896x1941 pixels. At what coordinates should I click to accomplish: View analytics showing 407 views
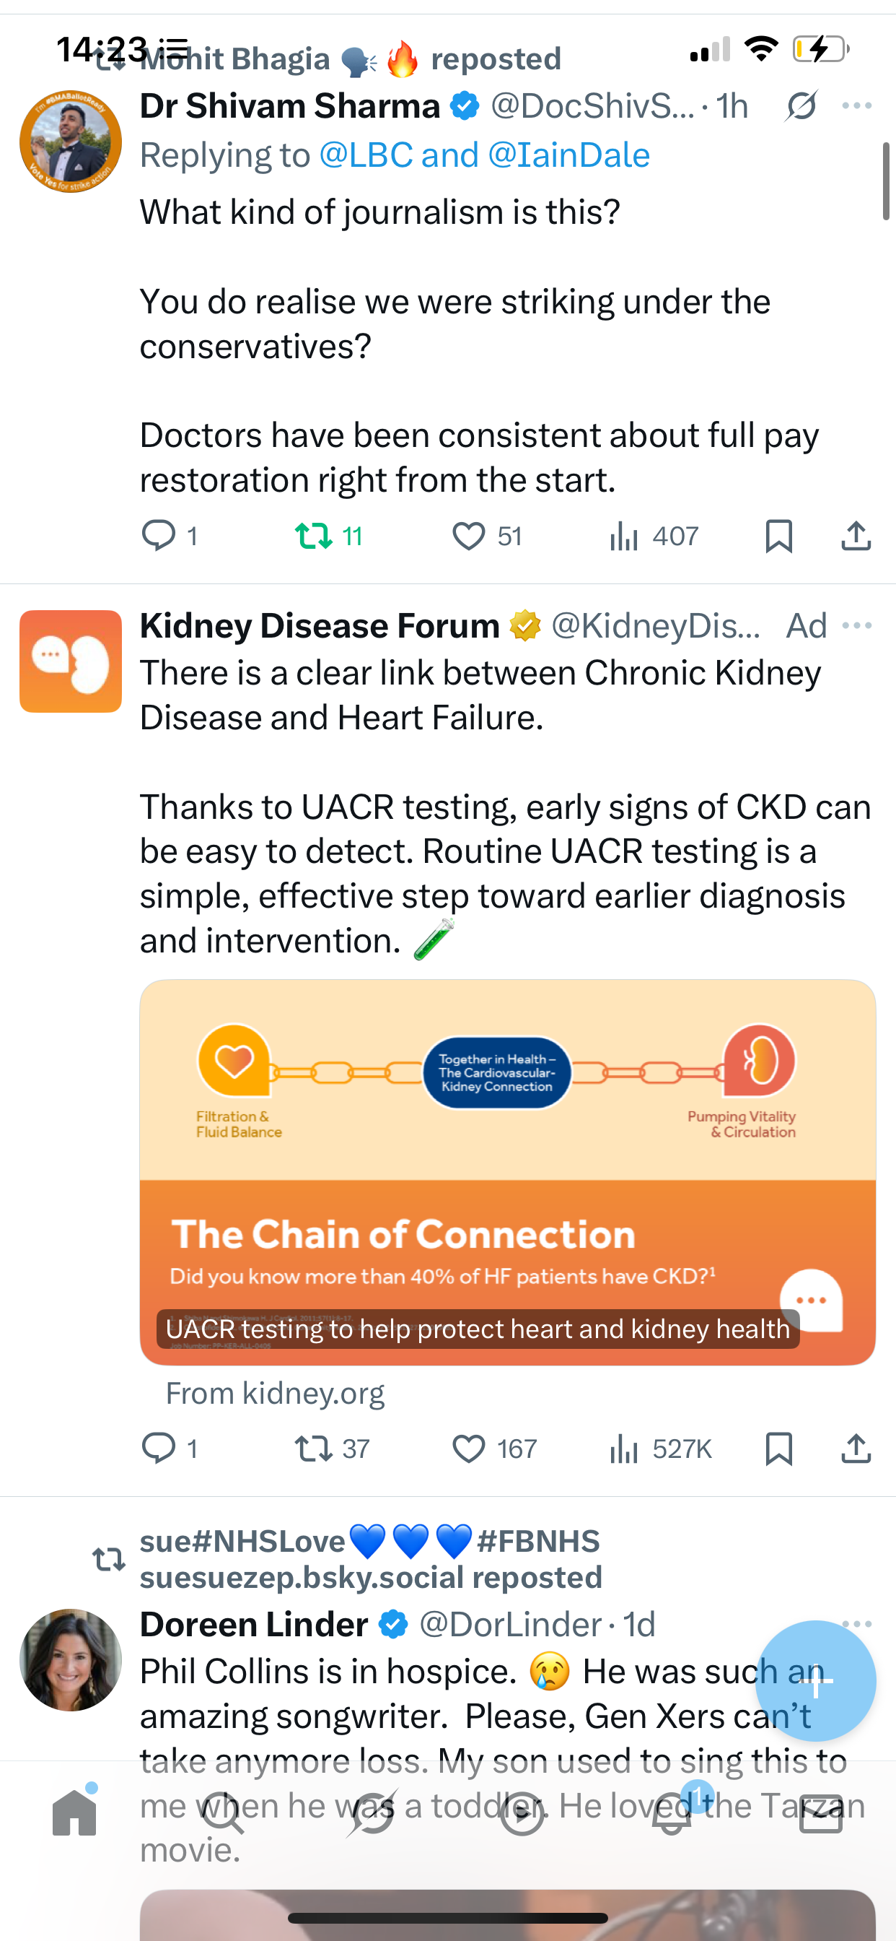pyautogui.click(x=654, y=536)
